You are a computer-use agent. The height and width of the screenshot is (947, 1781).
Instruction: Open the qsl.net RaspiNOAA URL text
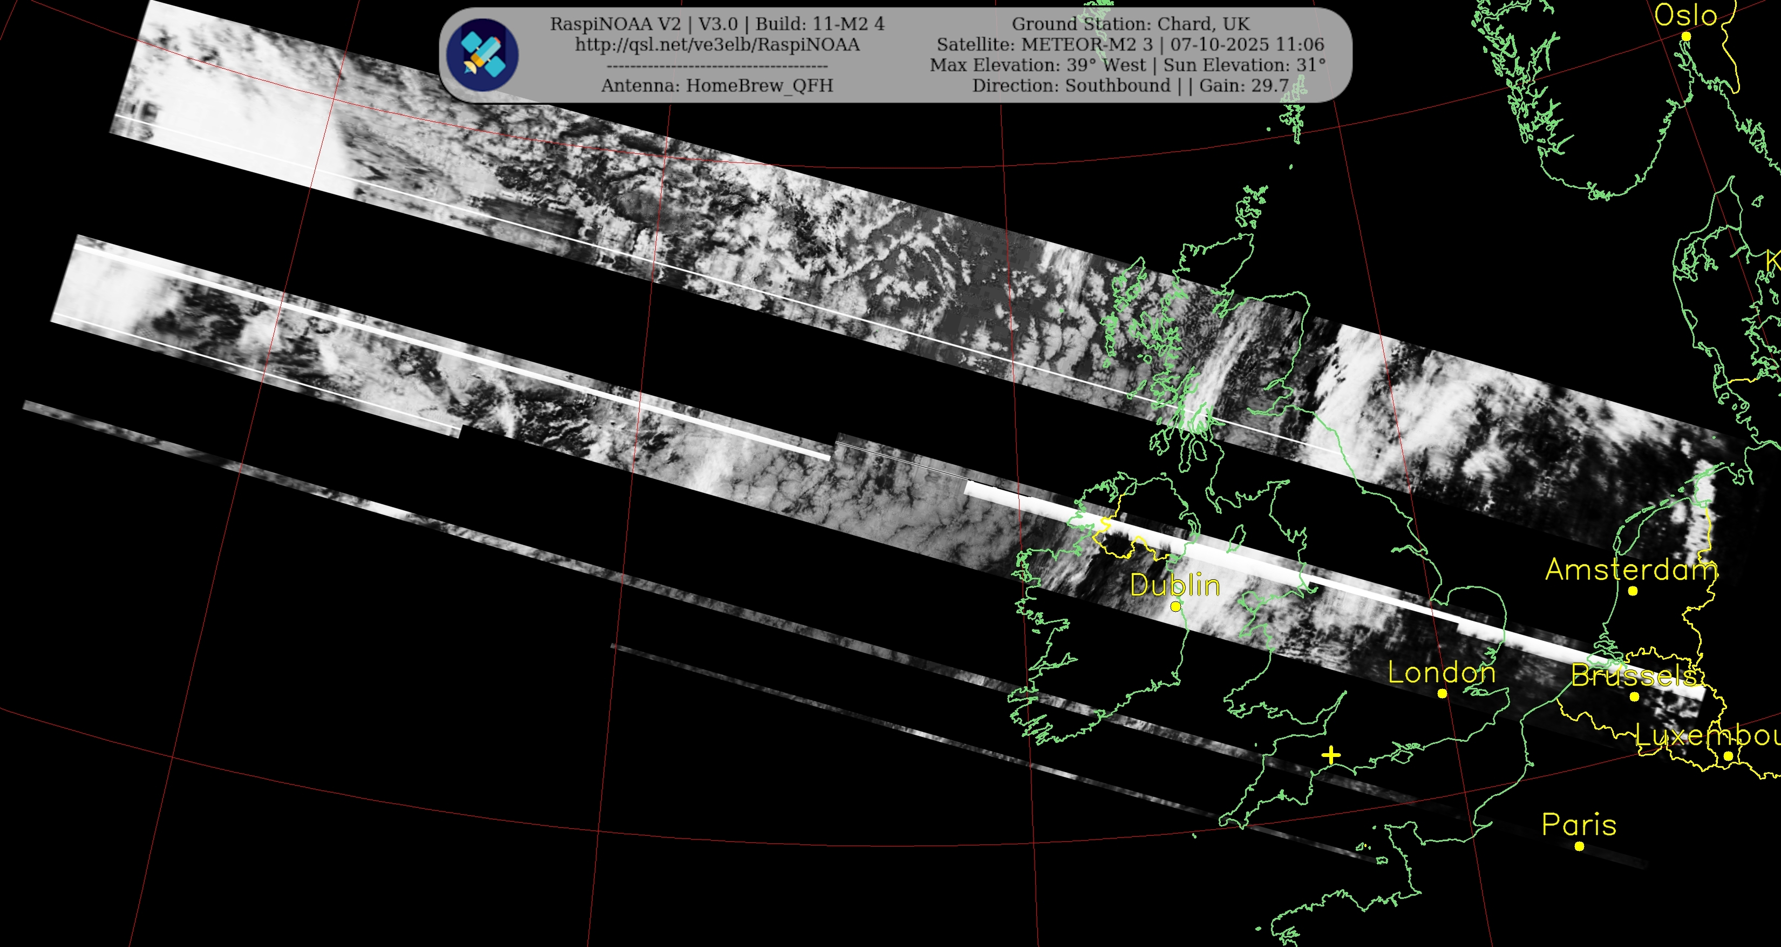[717, 44]
